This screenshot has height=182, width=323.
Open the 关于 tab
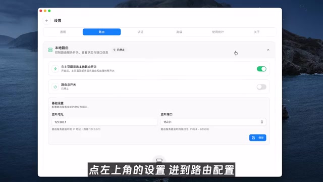pos(257,32)
